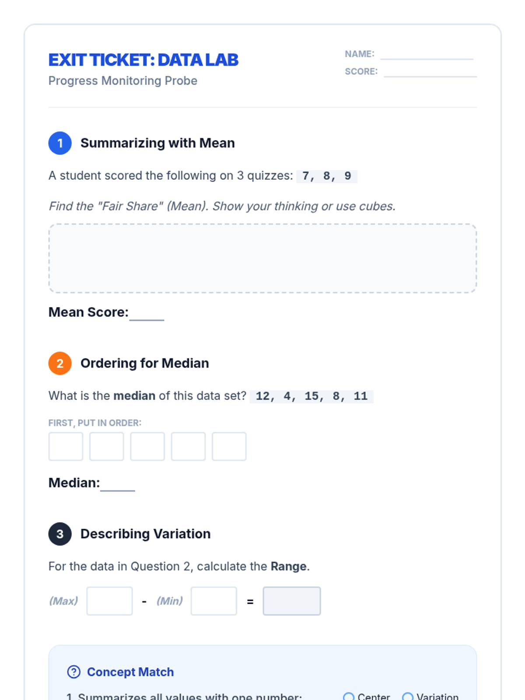Click the fourth put-in-order box
Screen dimensions: 525x700
(x=188, y=446)
